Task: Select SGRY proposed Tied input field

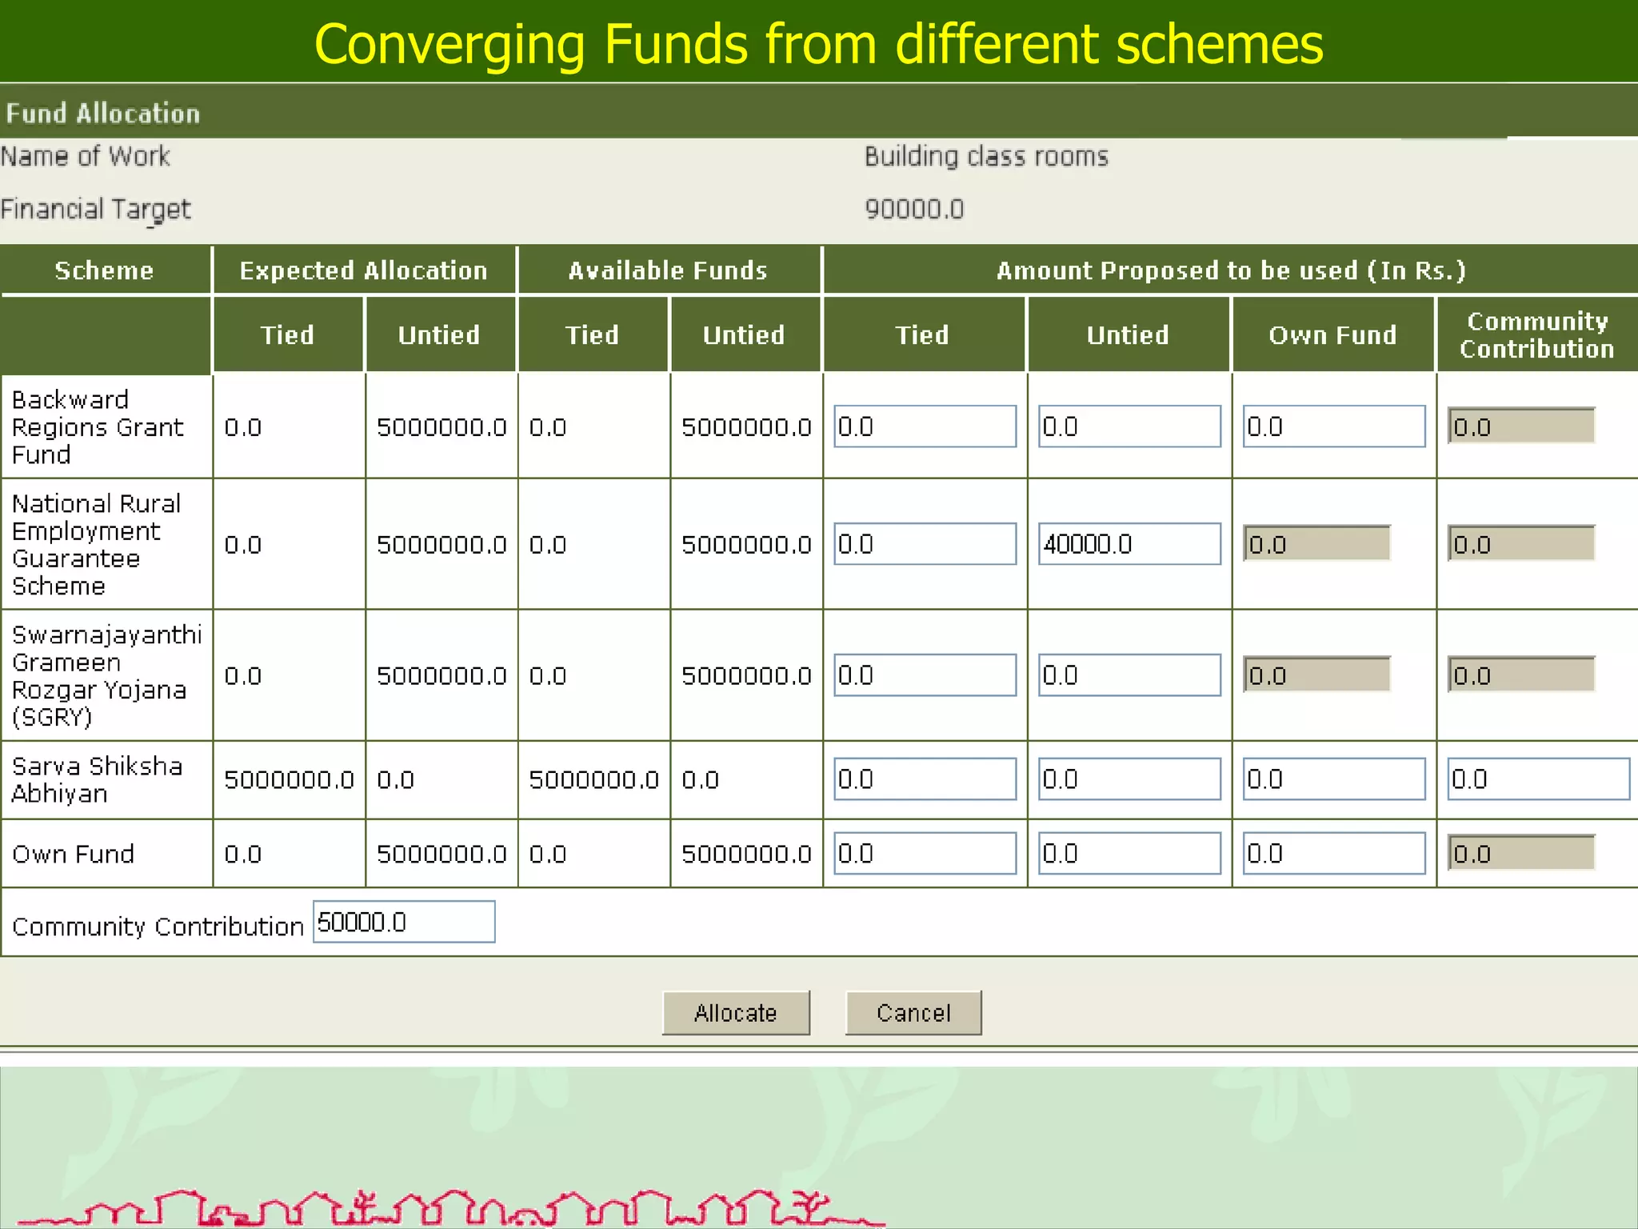Action: click(925, 675)
